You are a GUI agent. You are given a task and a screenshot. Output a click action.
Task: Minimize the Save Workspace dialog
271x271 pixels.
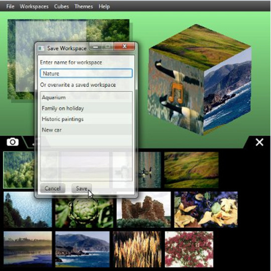pyautogui.click(x=95, y=47)
